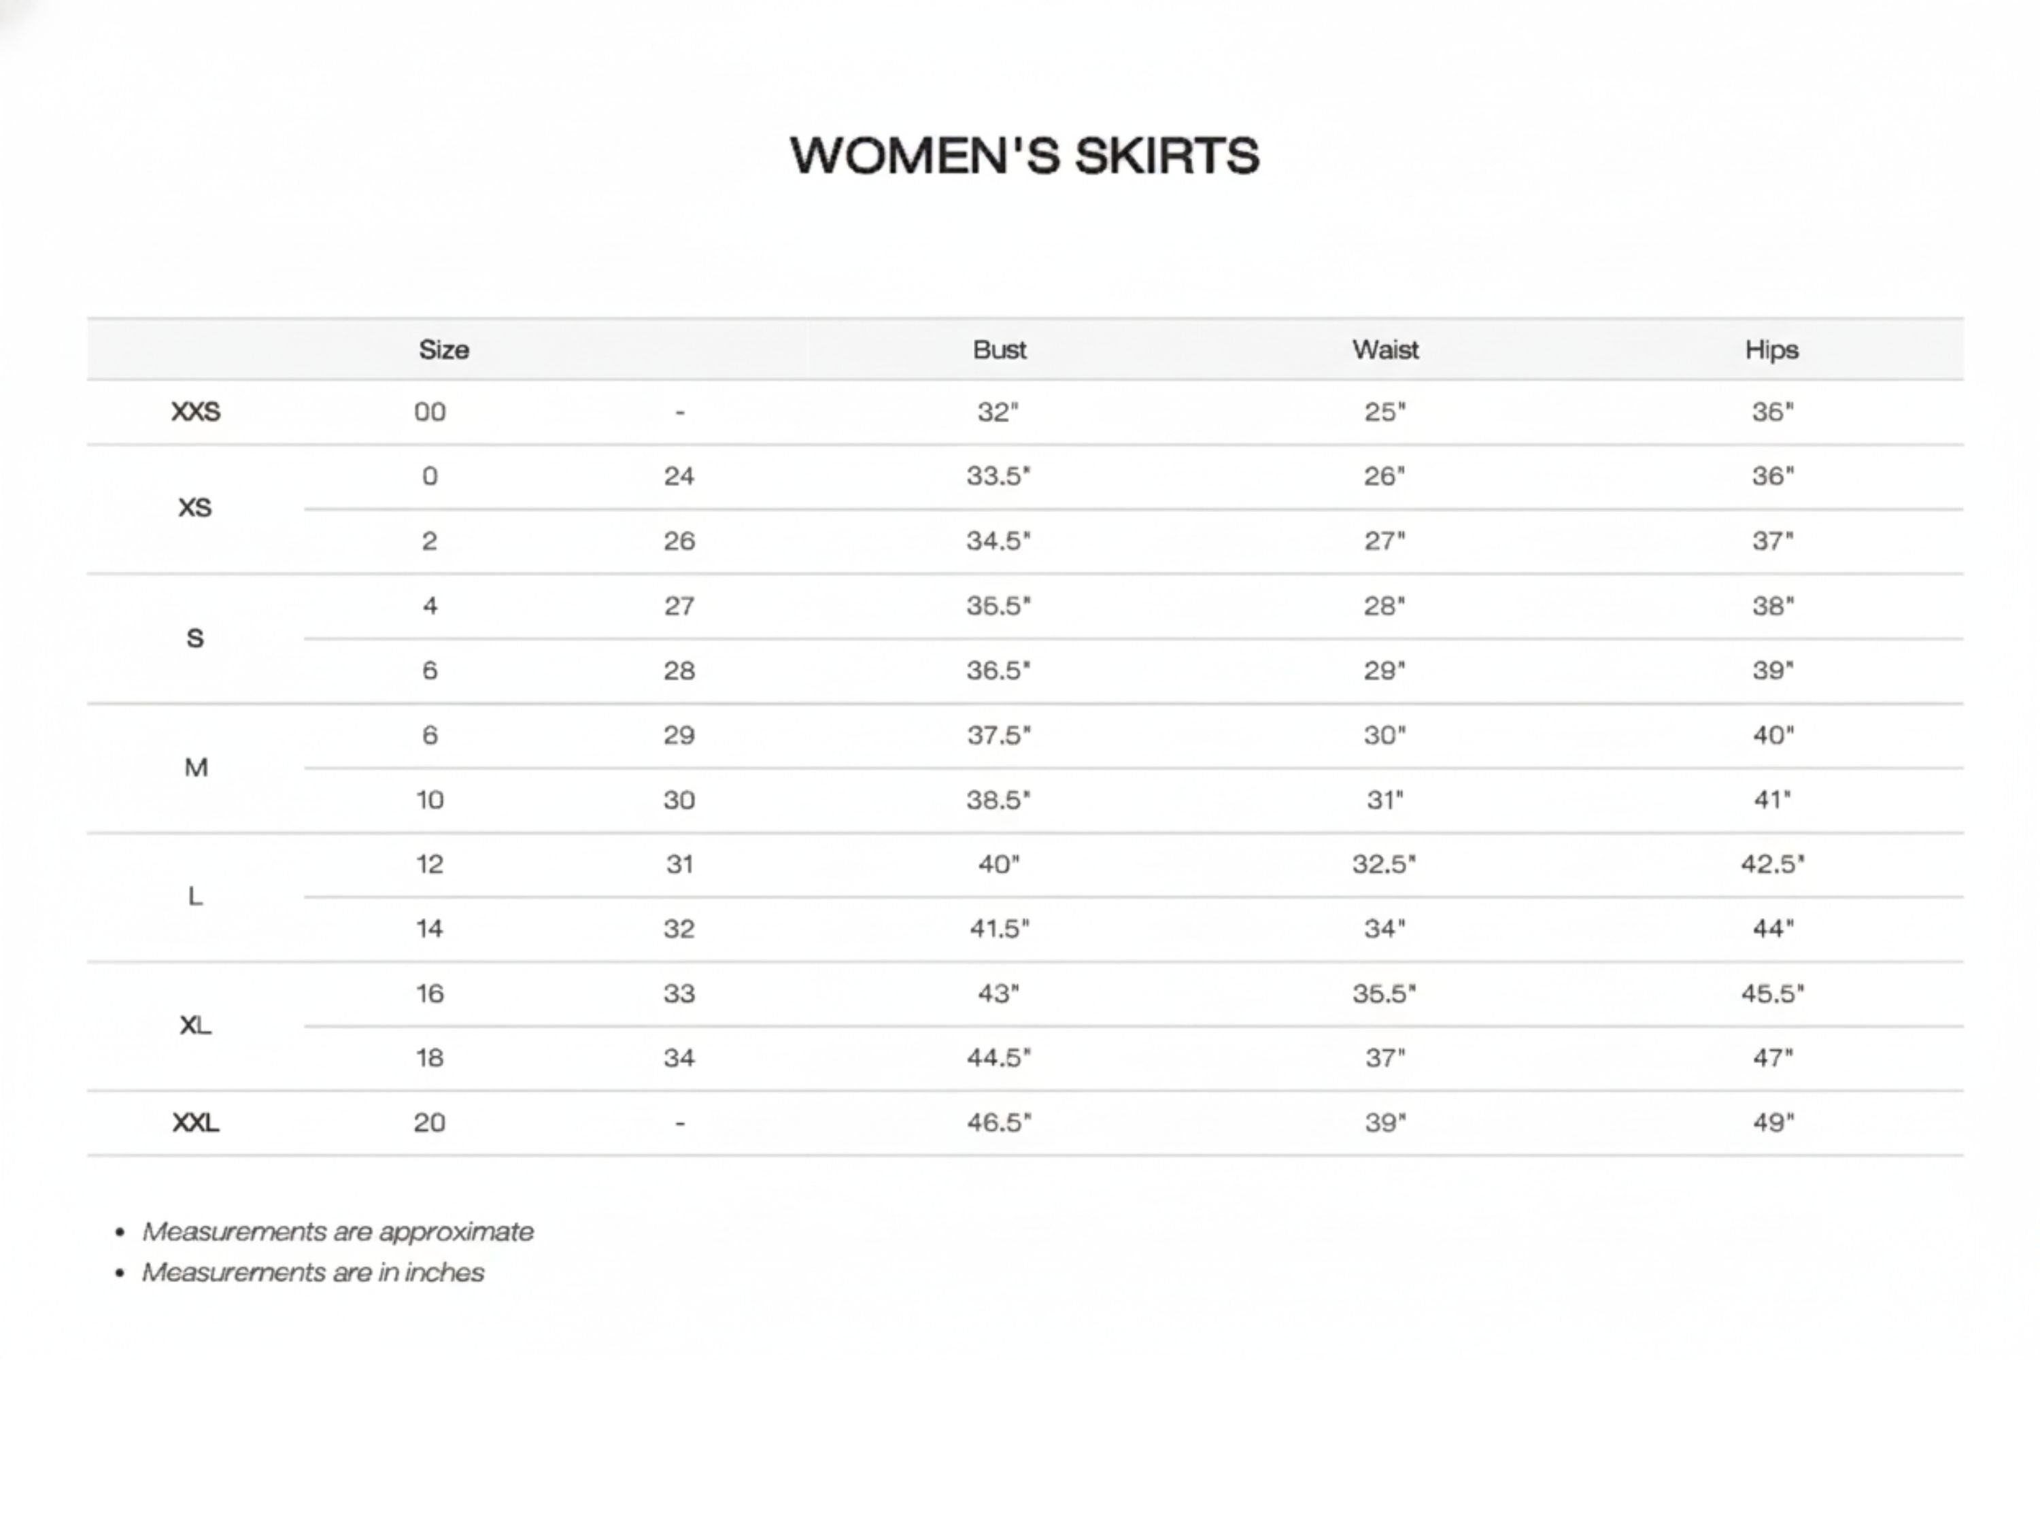Screen dimensions: 2040x1530
Task: Click the 46.5" bust value
Action: [x=999, y=1123]
